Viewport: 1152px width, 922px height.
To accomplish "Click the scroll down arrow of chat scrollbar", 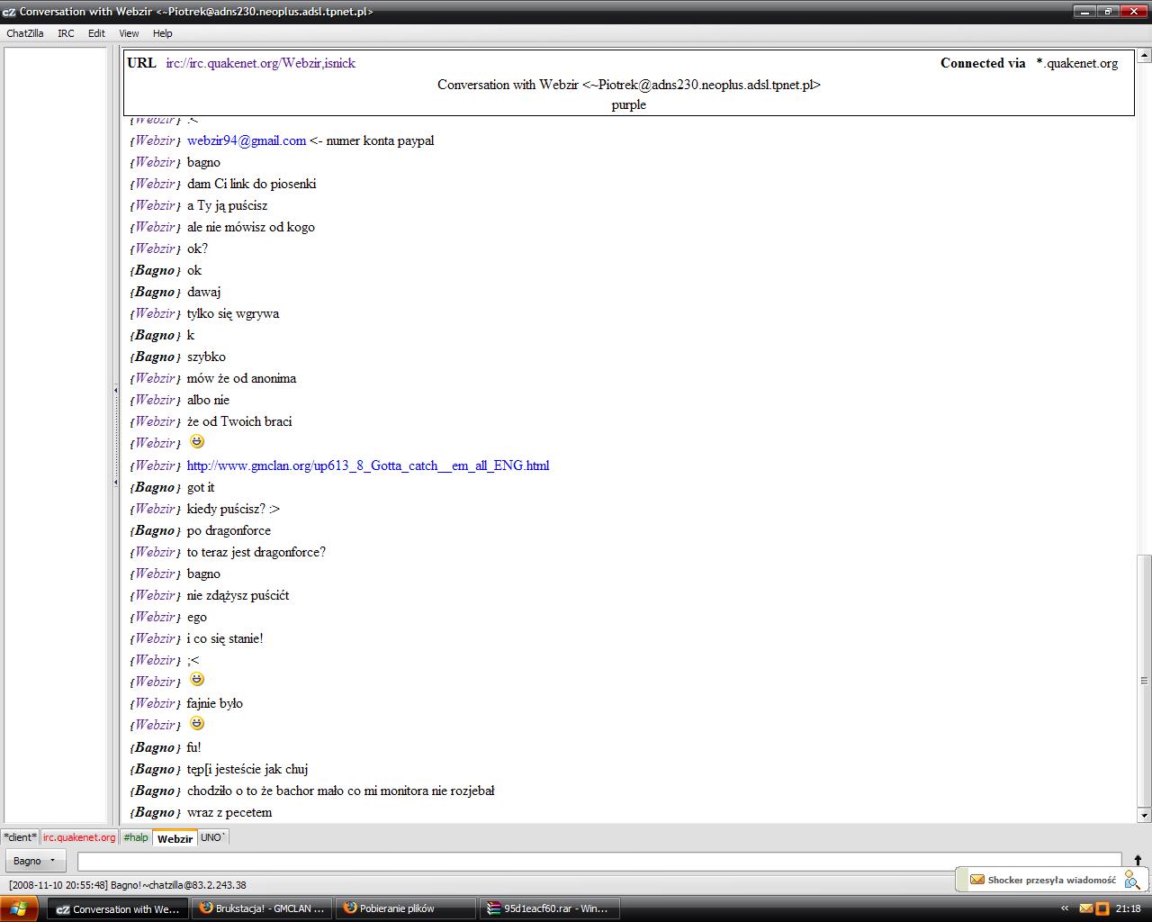I will click(x=1144, y=816).
